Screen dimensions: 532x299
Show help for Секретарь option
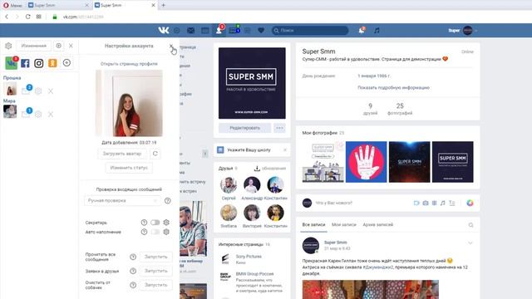pos(144,223)
